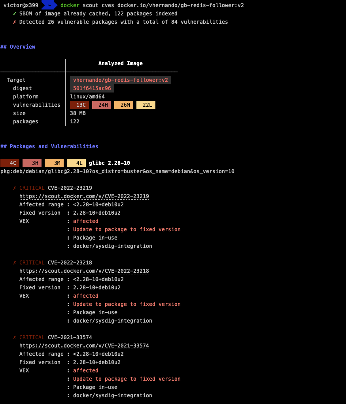Click the green check mark beside SBOM line
Screen dimensions: 346x404
(15, 13)
